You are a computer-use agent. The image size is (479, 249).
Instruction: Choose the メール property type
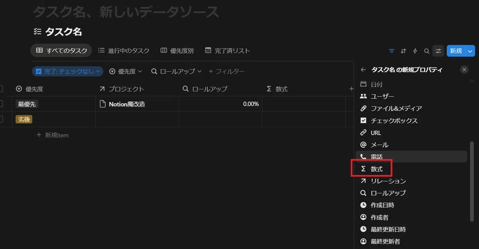pyautogui.click(x=411, y=144)
